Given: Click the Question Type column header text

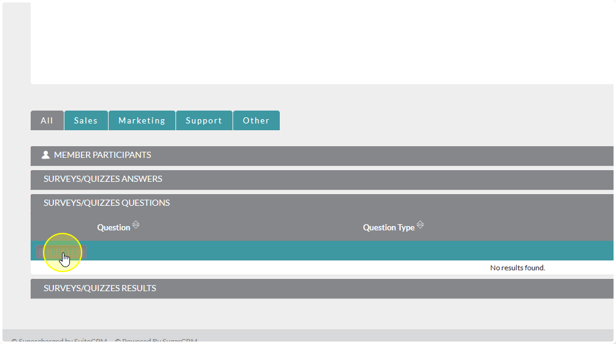Looking at the screenshot, I should 388,228.
